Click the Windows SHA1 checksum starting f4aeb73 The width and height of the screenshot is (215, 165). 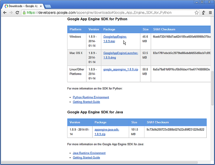[182, 37]
